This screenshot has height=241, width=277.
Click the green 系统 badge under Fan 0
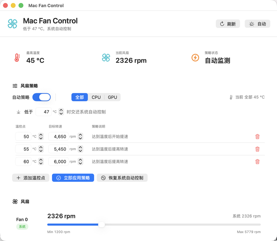tap(22, 226)
